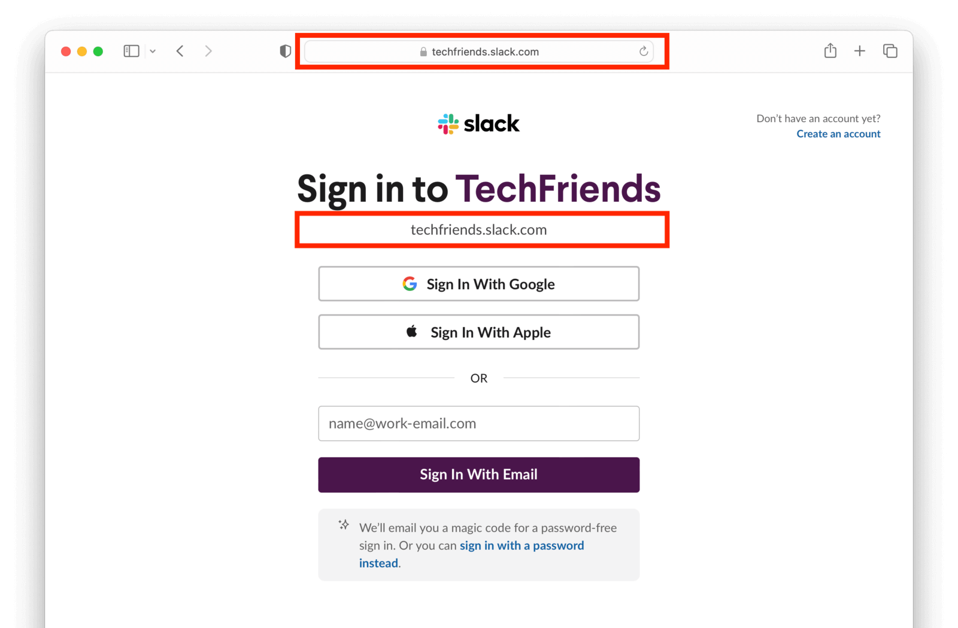Click the reload icon in address bar
This screenshot has width=958, height=628.
(644, 51)
